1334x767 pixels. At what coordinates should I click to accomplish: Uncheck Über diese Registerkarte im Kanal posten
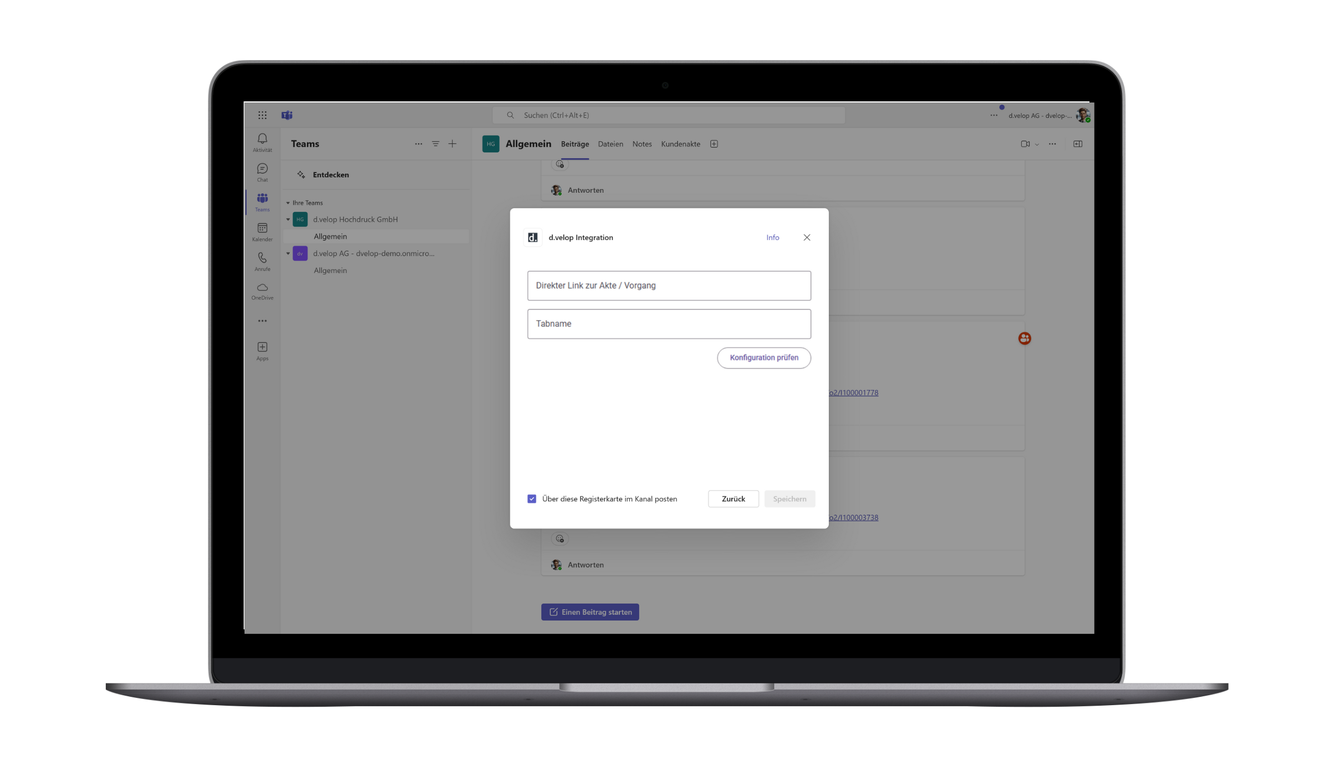(x=532, y=499)
